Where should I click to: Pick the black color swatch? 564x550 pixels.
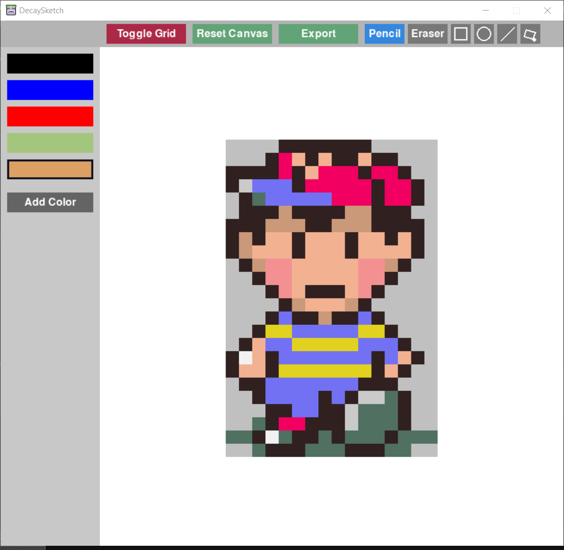point(50,63)
